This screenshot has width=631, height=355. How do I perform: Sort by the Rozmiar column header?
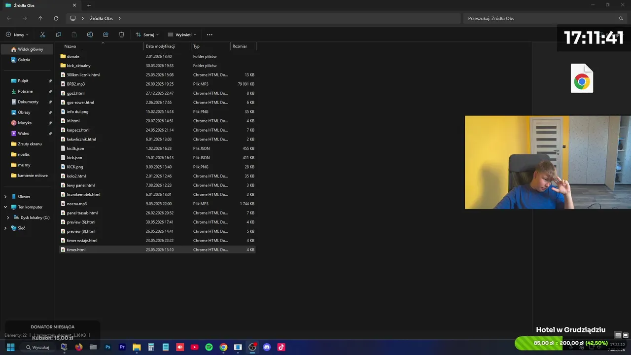240,46
